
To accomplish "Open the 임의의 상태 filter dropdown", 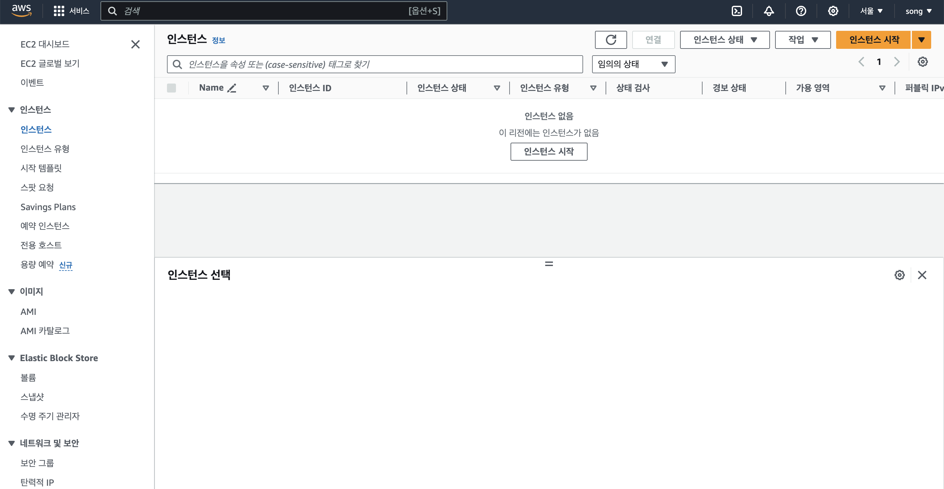I will (634, 64).
